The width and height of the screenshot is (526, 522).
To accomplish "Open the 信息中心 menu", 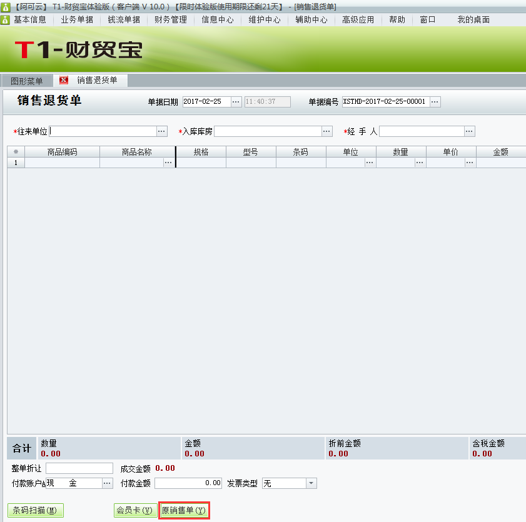I will pos(218,20).
